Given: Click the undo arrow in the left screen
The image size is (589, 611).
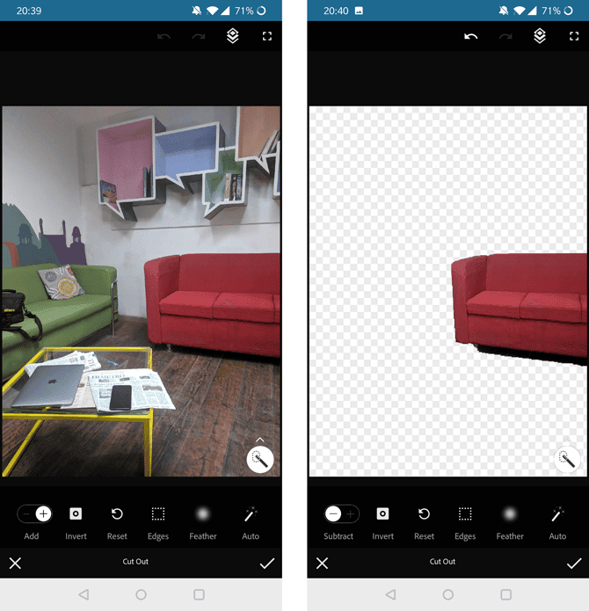Looking at the screenshot, I should click(x=164, y=37).
